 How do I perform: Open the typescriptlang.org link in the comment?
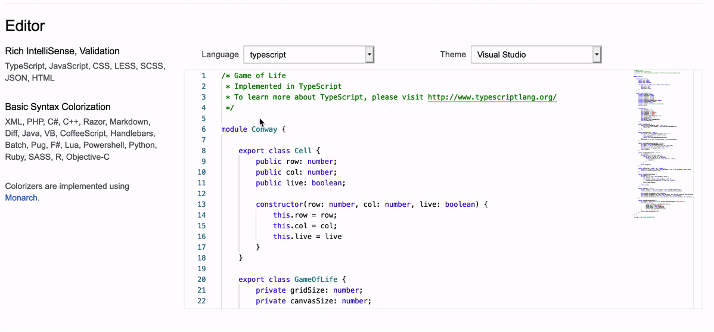click(492, 97)
